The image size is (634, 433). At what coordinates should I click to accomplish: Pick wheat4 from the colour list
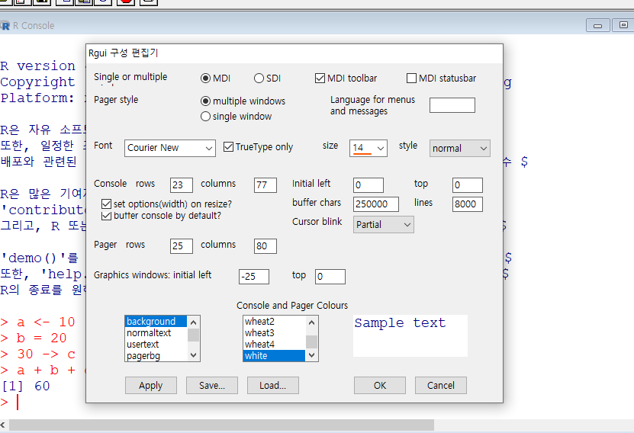274,345
